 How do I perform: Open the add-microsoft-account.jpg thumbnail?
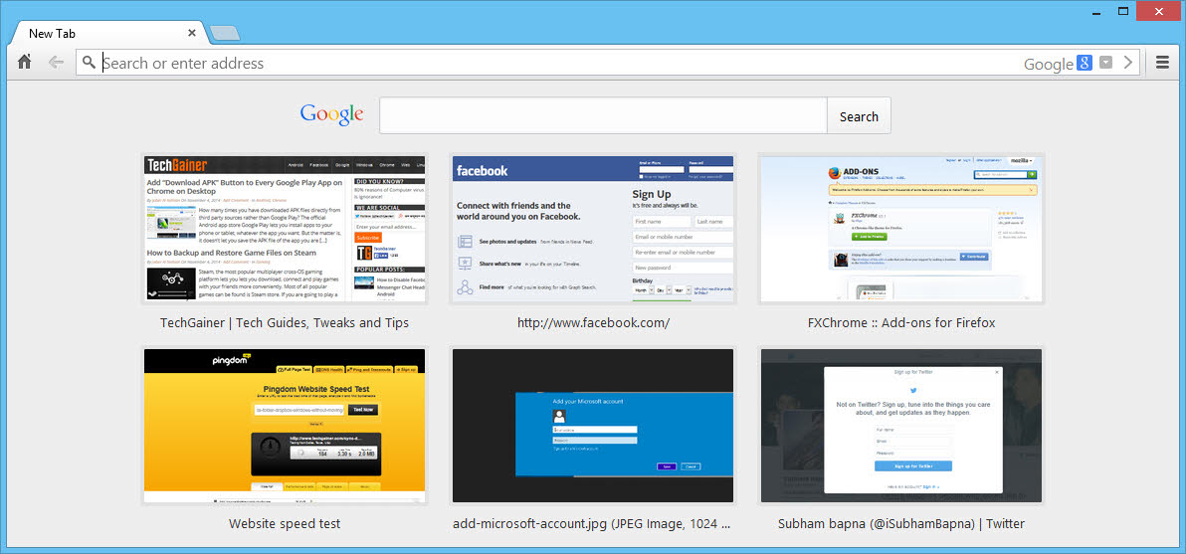pos(593,427)
